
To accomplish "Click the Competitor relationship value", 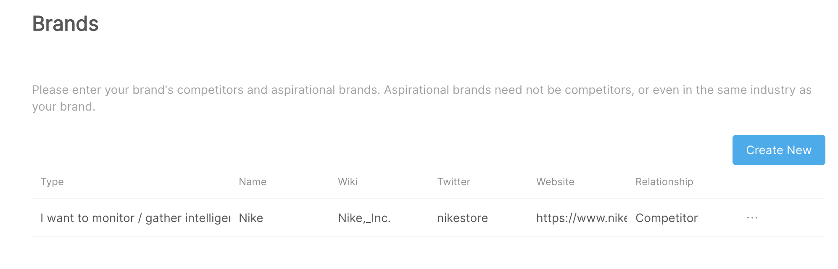I will pos(666,217).
